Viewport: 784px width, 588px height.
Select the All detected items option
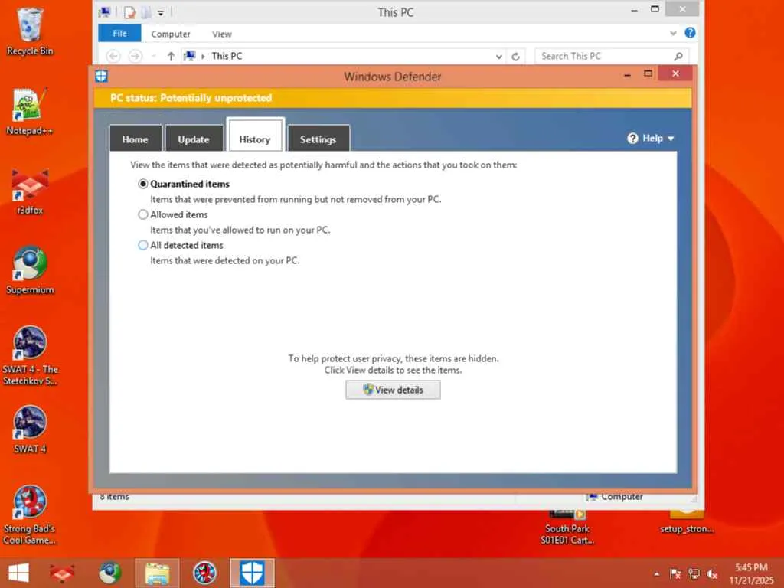143,245
